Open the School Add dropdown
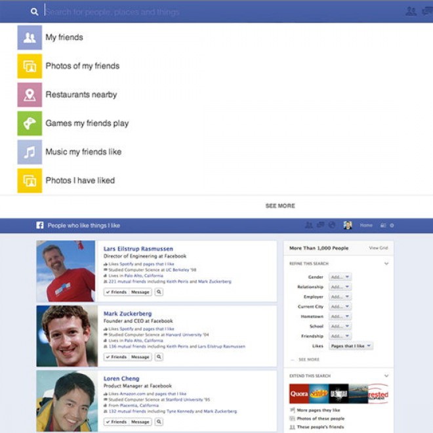433x433 pixels. point(340,326)
